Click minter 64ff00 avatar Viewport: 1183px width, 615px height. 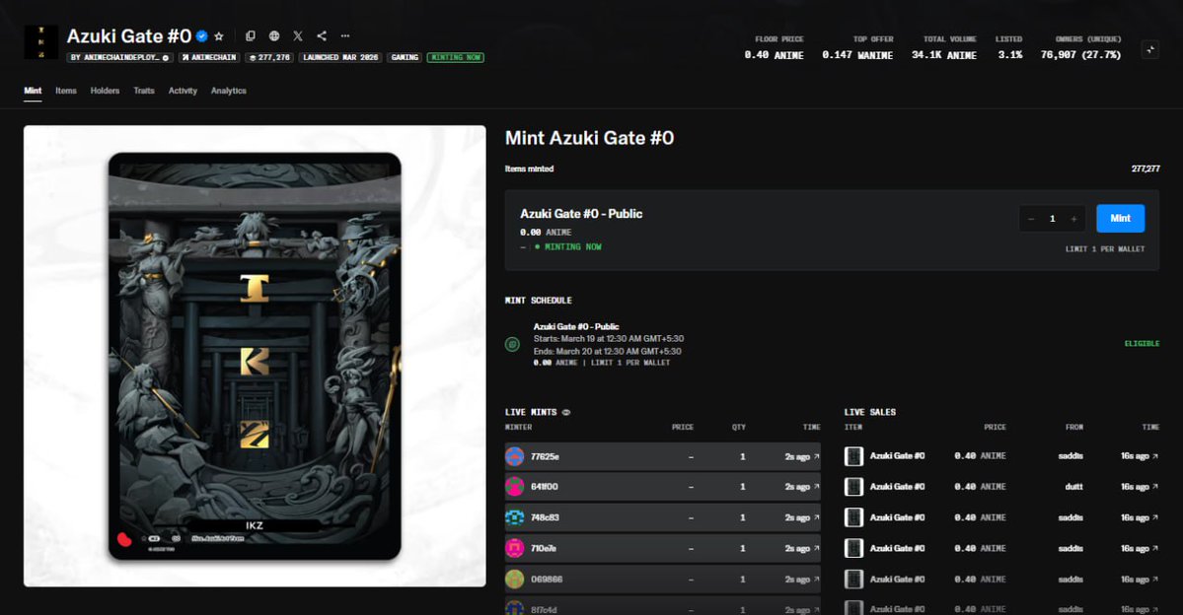(x=515, y=487)
